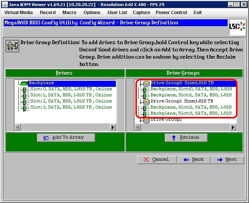Click the Drive Group0 disk stack icon
The image size is (249, 203).
coord(146,83)
